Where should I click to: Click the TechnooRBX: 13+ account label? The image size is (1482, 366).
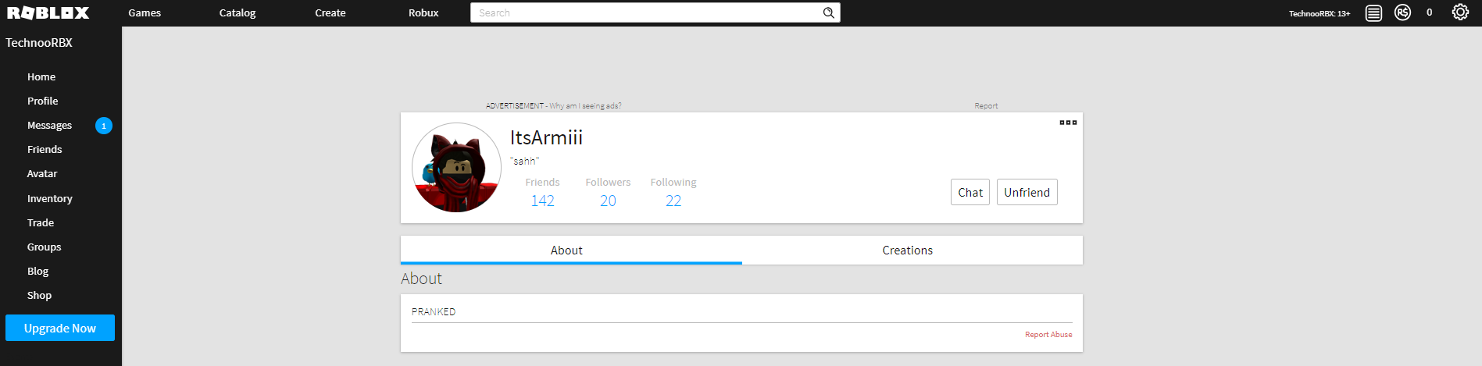click(1320, 13)
